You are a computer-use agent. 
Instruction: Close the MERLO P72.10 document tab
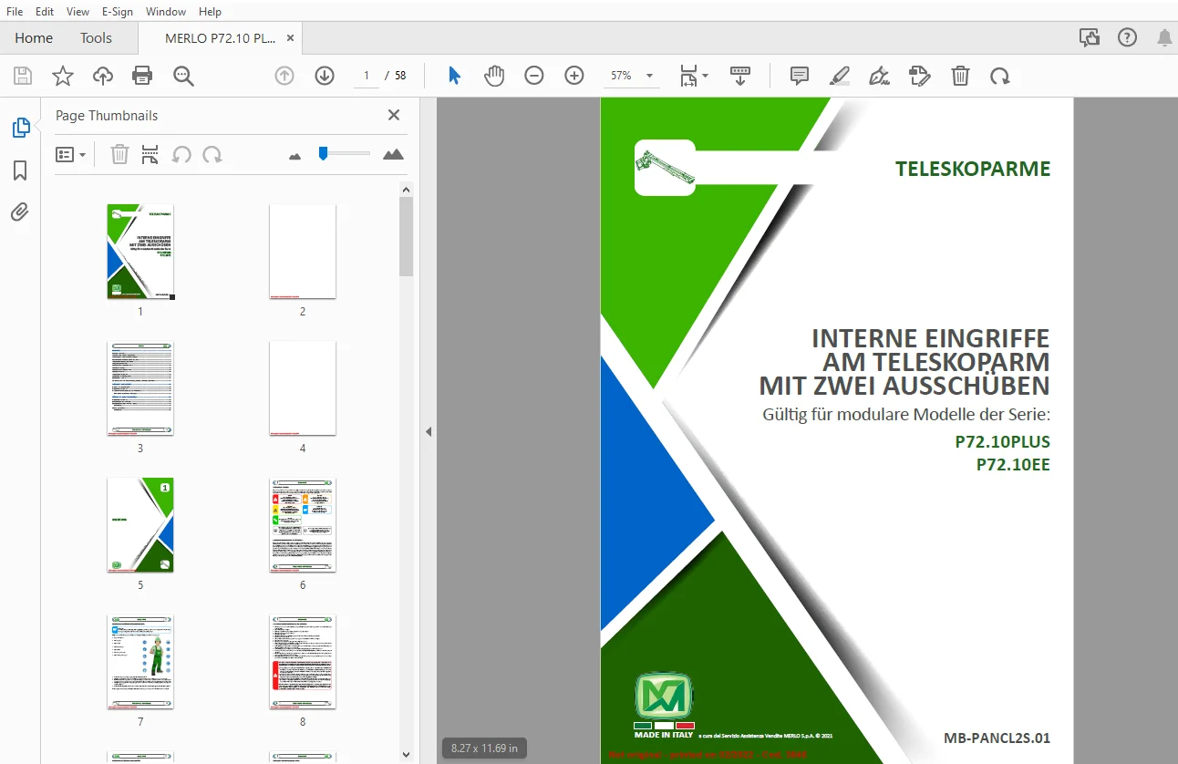pos(291,38)
